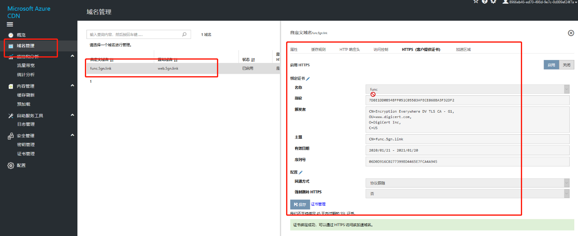Collapse the 安全管理 section arrow
The image size is (578, 236).
pyautogui.click(x=72, y=135)
